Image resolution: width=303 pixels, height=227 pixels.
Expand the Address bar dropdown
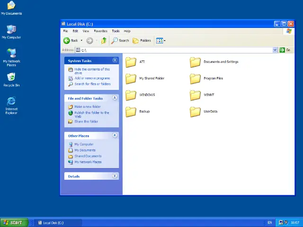(275, 50)
